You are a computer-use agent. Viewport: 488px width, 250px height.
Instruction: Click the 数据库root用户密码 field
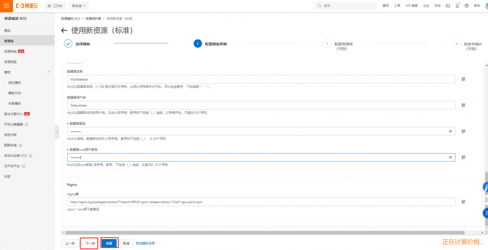(261, 157)
